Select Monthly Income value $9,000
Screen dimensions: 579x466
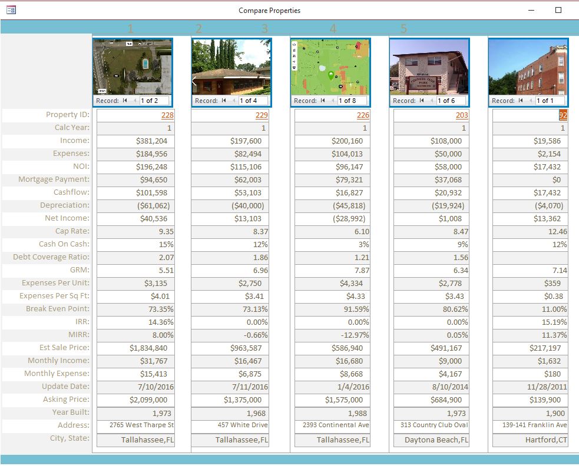tap(431, 361)
